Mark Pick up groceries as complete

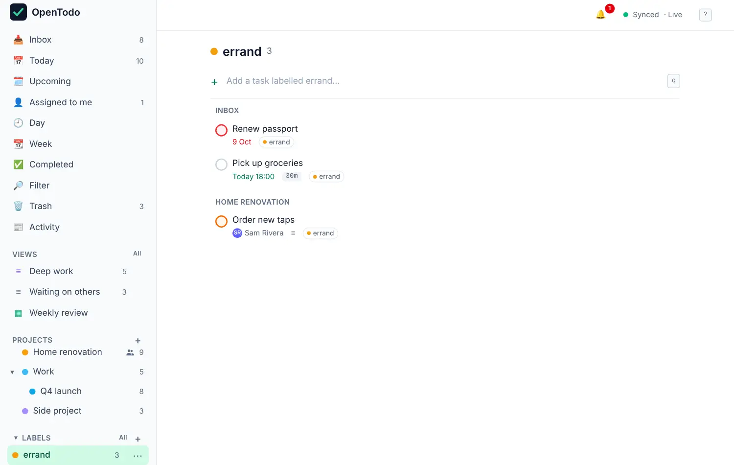pos(221,164)
